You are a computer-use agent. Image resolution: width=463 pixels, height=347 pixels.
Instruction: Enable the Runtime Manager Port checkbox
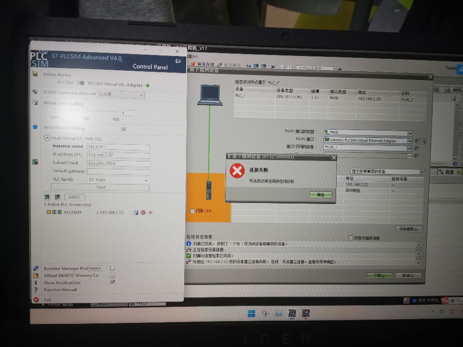[112, 268]
